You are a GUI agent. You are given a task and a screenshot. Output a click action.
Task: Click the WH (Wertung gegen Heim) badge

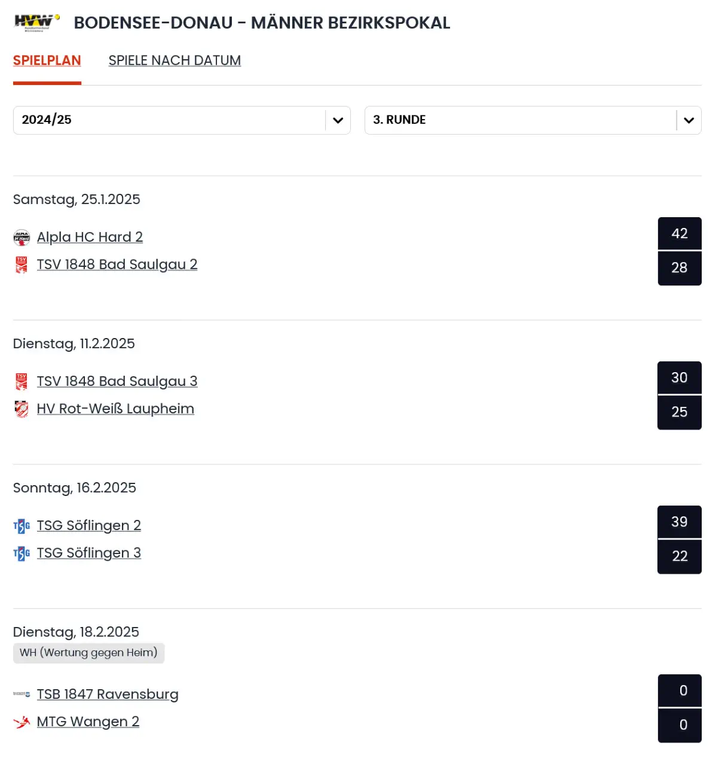[88, 653]
